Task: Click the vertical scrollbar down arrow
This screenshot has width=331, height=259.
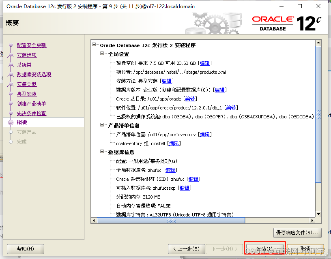Action: pos(318,214)
